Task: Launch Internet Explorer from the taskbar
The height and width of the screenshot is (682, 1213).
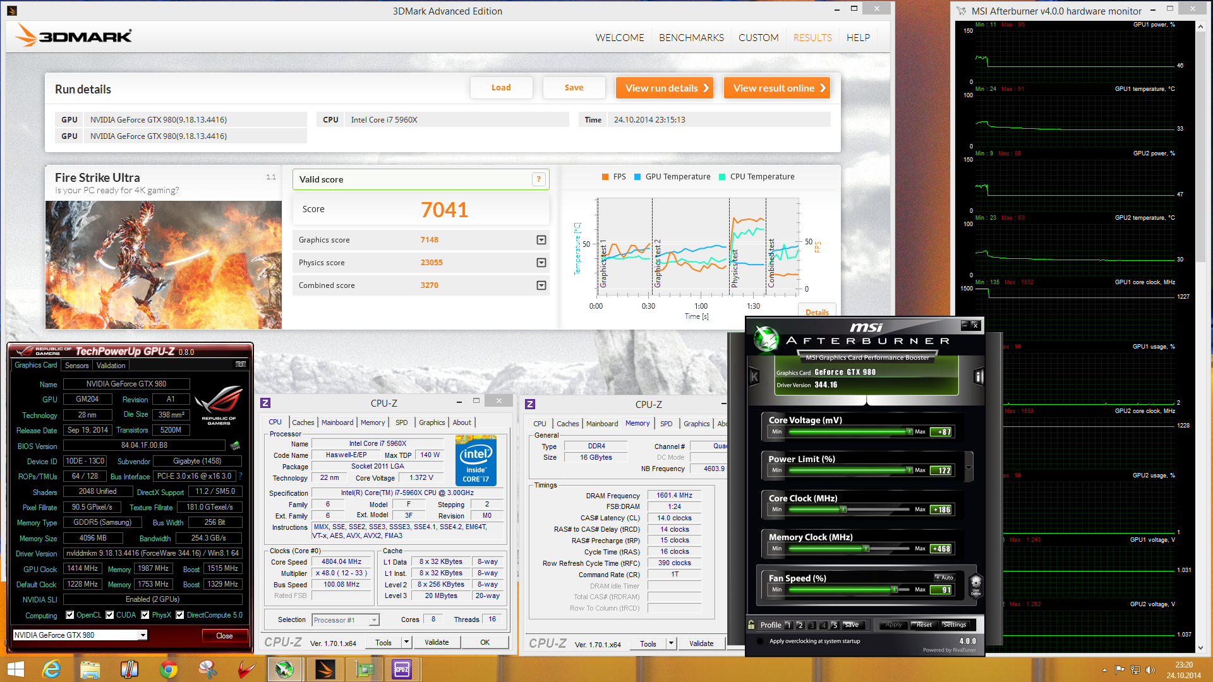Action: [51, 669]
